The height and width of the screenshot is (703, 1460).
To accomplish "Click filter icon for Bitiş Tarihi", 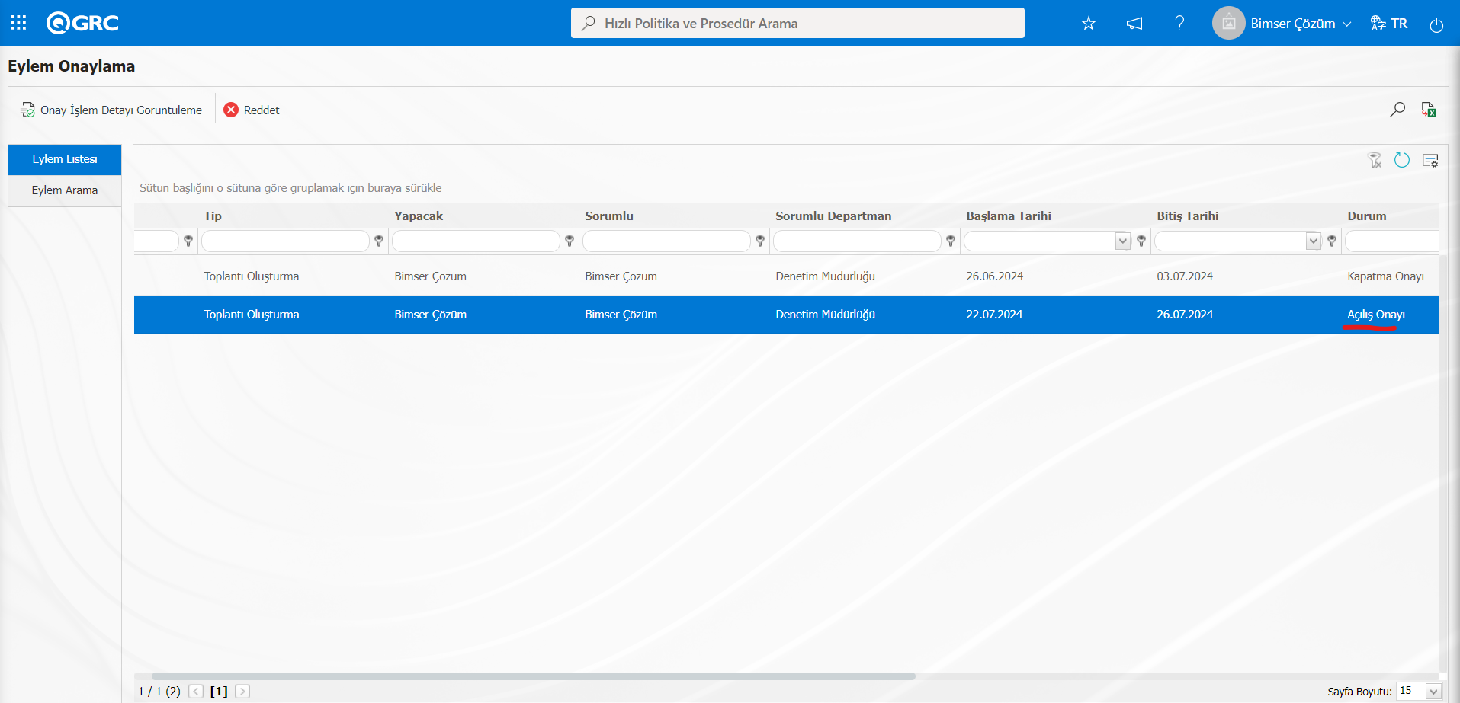I will click(x=1332, y=241).
